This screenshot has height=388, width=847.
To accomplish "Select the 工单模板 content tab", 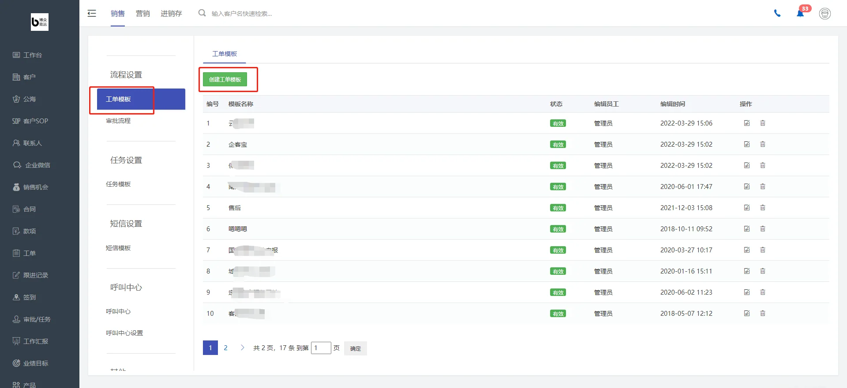I will click(225, 54).
